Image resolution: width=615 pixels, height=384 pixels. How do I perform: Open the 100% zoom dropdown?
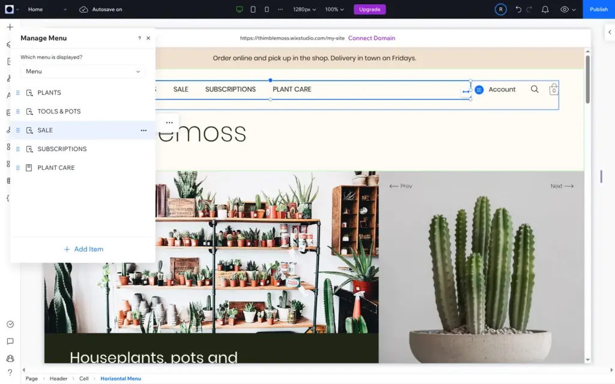coord(334,10)
